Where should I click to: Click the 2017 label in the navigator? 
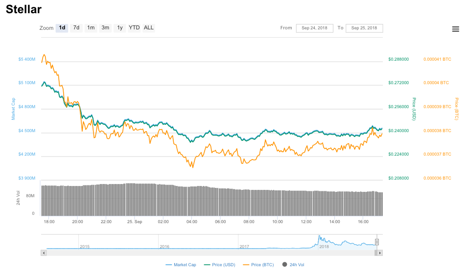244,247
